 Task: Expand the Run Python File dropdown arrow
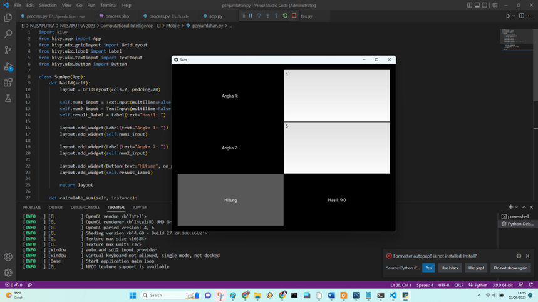click(514, 16)
